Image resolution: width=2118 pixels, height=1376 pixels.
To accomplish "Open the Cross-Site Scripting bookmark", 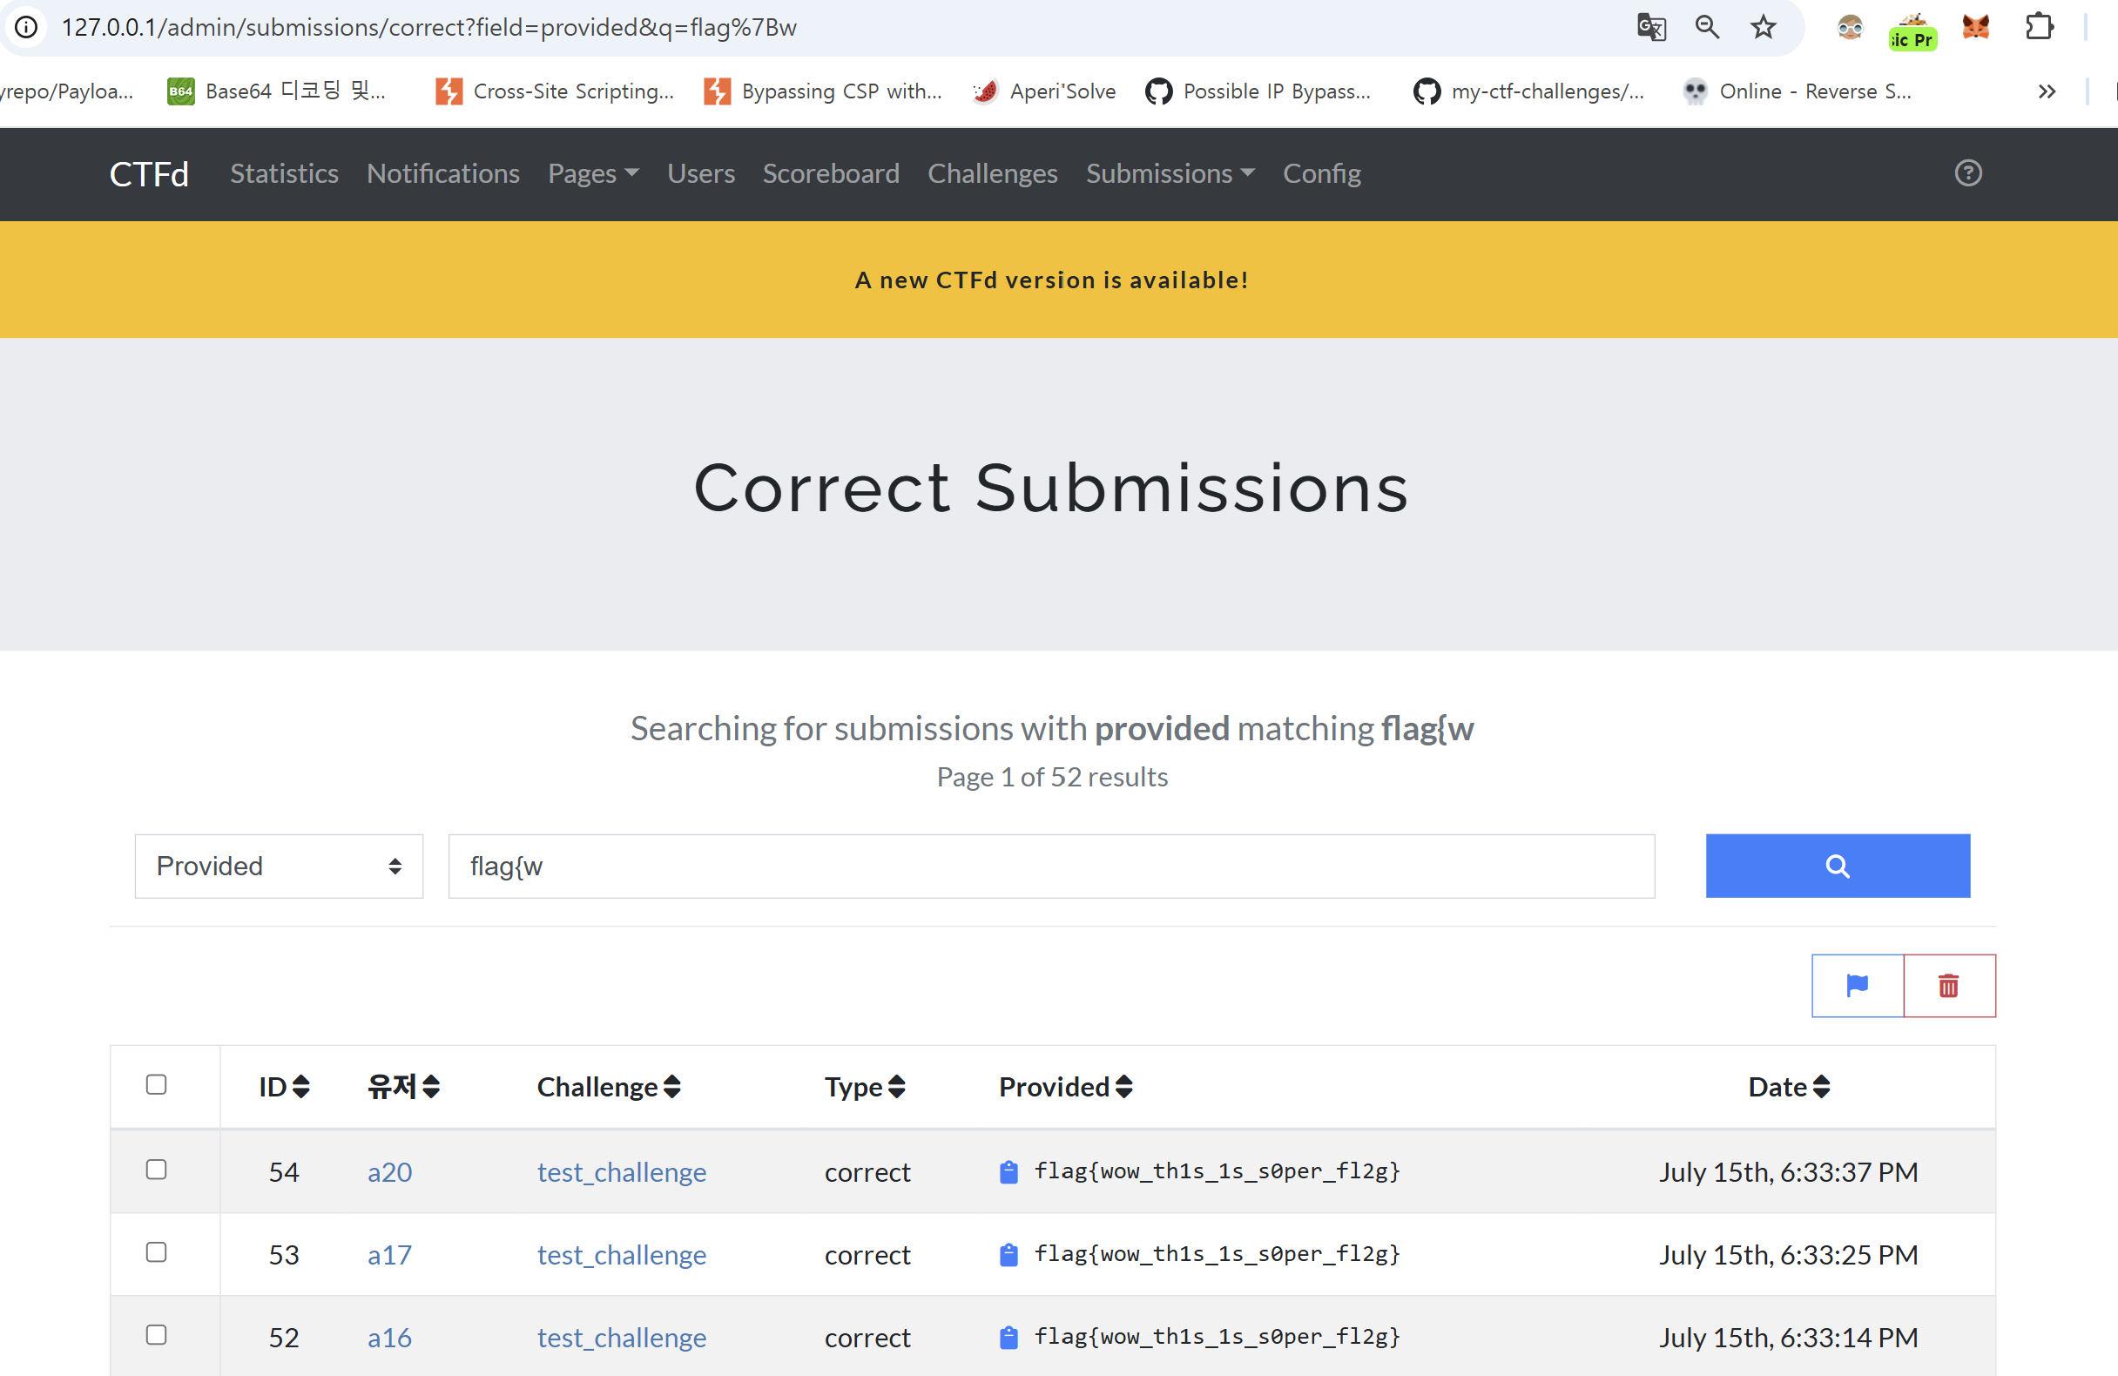I will (555, 91).
